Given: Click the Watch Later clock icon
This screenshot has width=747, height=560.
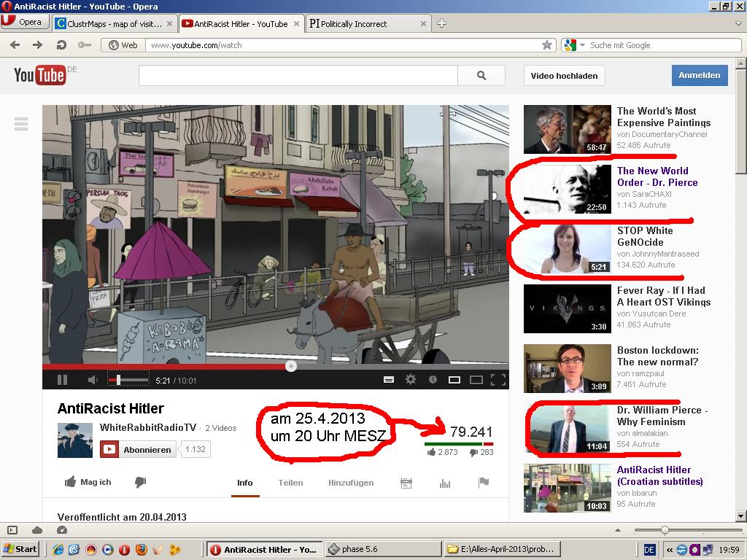Looking at the screenshot, I should pyautogui.click(x=433, y=379).
